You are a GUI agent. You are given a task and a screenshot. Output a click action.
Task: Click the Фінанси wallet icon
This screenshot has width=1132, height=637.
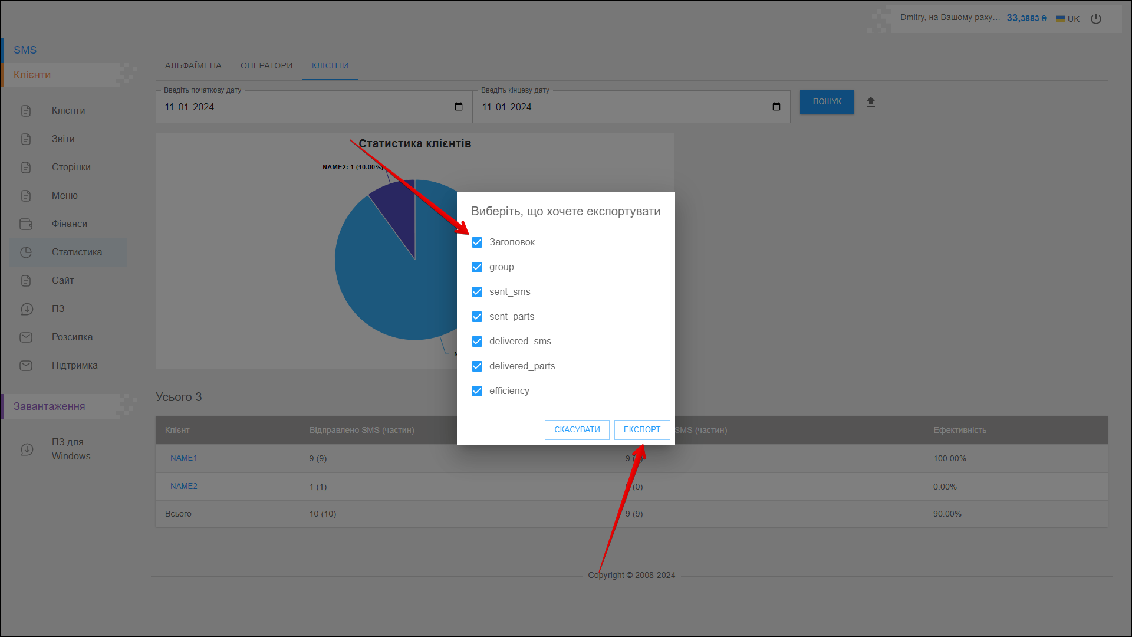point(26,224)
